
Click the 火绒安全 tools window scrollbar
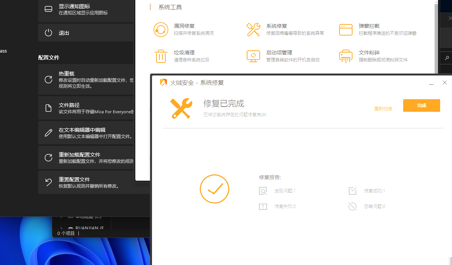[436, 39]
